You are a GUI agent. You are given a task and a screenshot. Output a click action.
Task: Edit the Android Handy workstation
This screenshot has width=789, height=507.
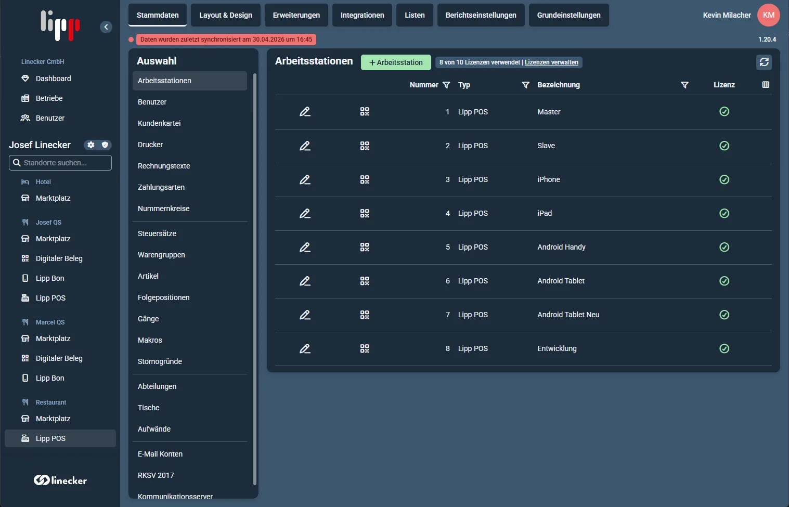click(305, 247)
